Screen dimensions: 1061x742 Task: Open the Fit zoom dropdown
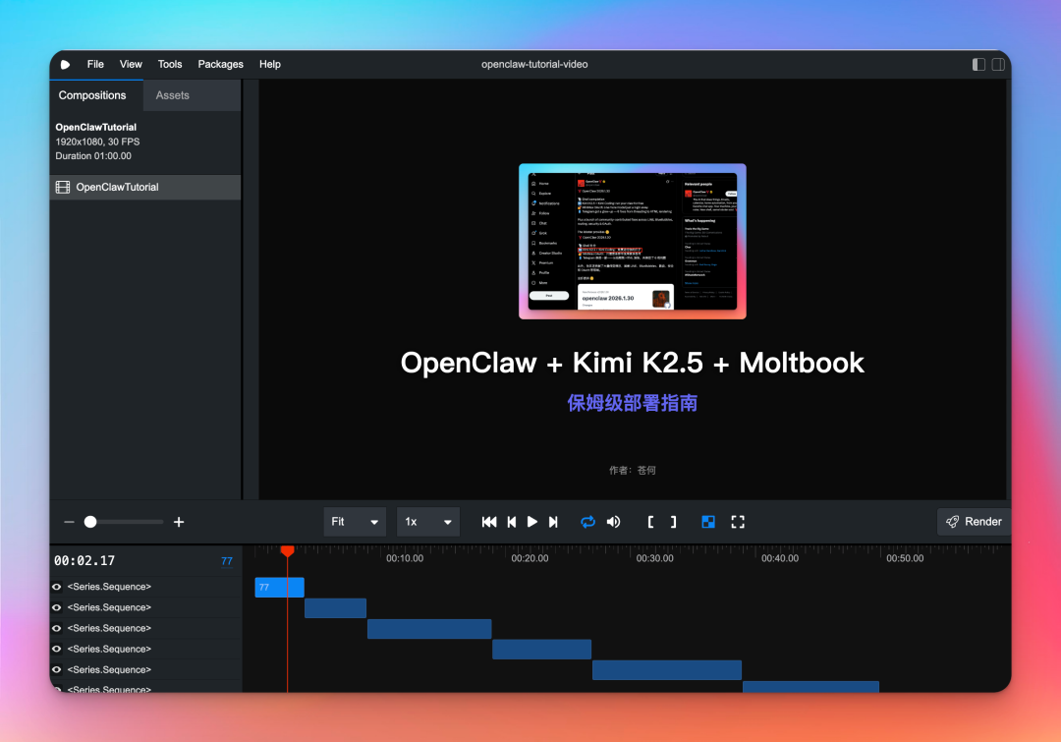click(x=355, y=522)
